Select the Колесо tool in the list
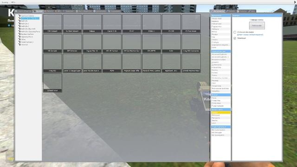This screenshot has width=297, height=167. (x=221, y=73)
